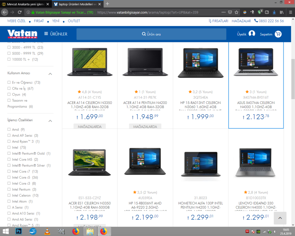This screenshot has height=236, width=295.
Task: Check the 5000 - 9999 TL price filter
Action: point(9,53)
